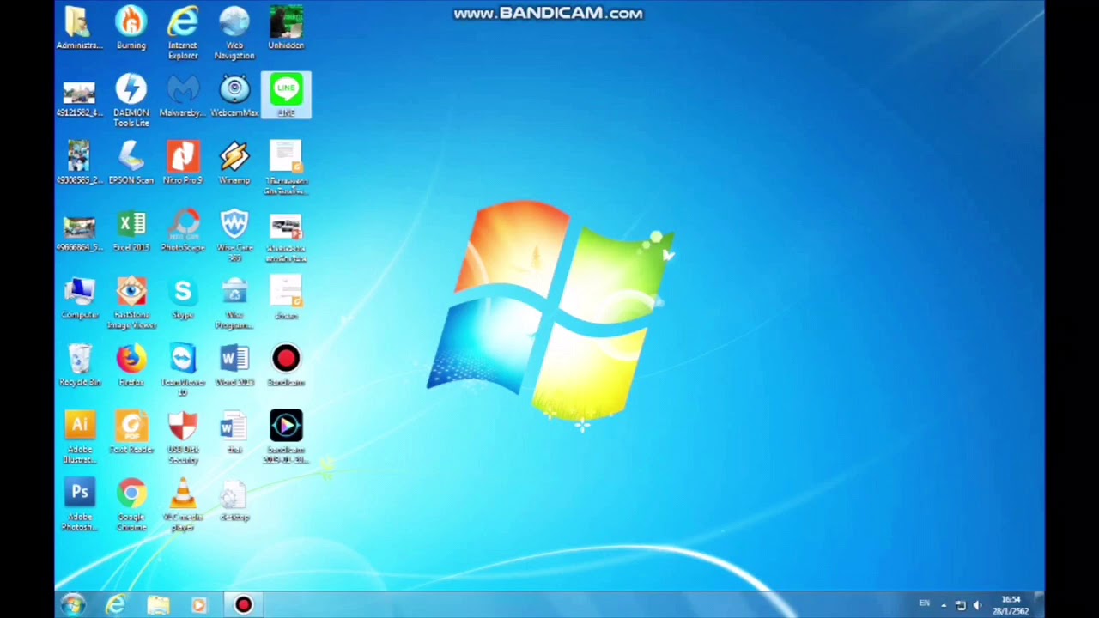The height and width of the screenshot is (618, 1099).
Task: Open Foxit Reader
Action: (131, 432)
